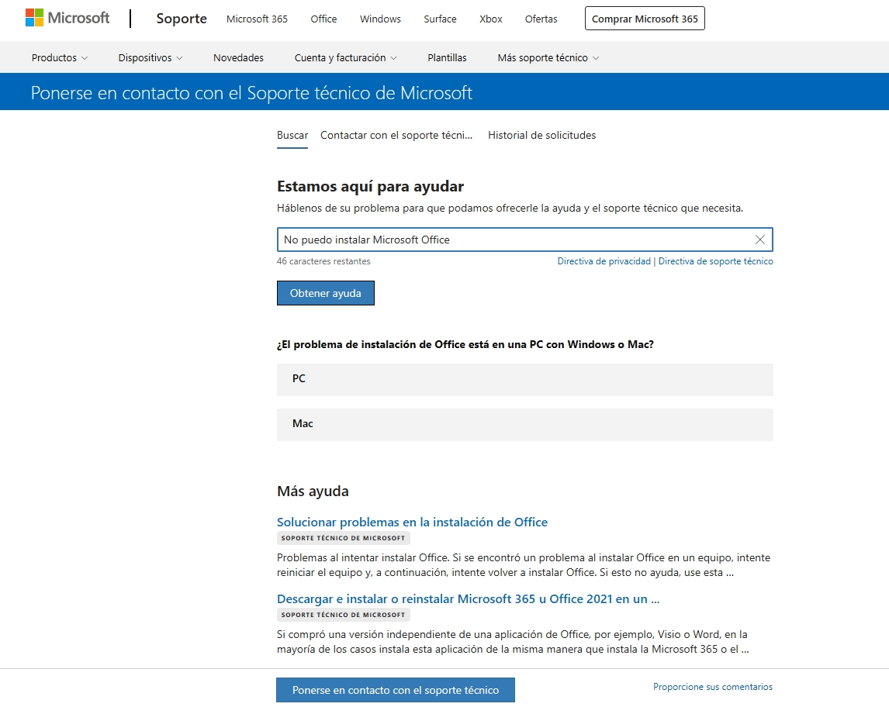889x707 pixels.
Task: Expand the Más soporte técnico dropdown
Action: tap(548, 58)
